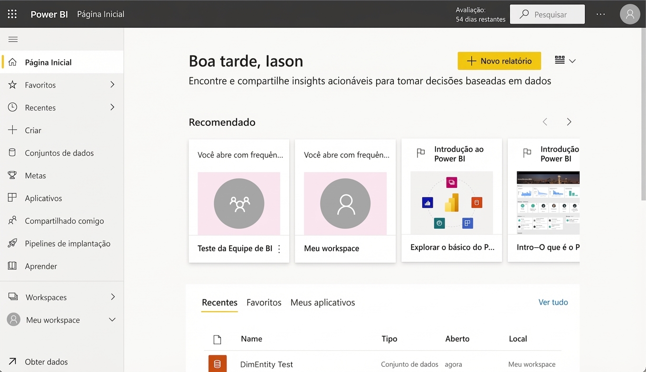Click the Criar plus icon
Viewport: 646px width, 372px height.
pos(13,130)
